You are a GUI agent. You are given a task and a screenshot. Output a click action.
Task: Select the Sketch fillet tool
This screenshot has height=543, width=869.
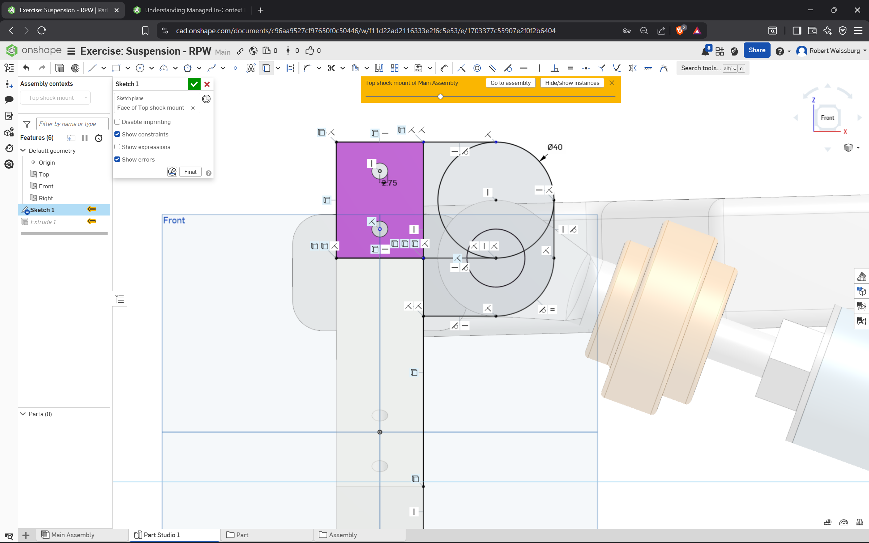307,68
